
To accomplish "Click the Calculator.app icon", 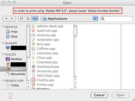I will point(33,53).
